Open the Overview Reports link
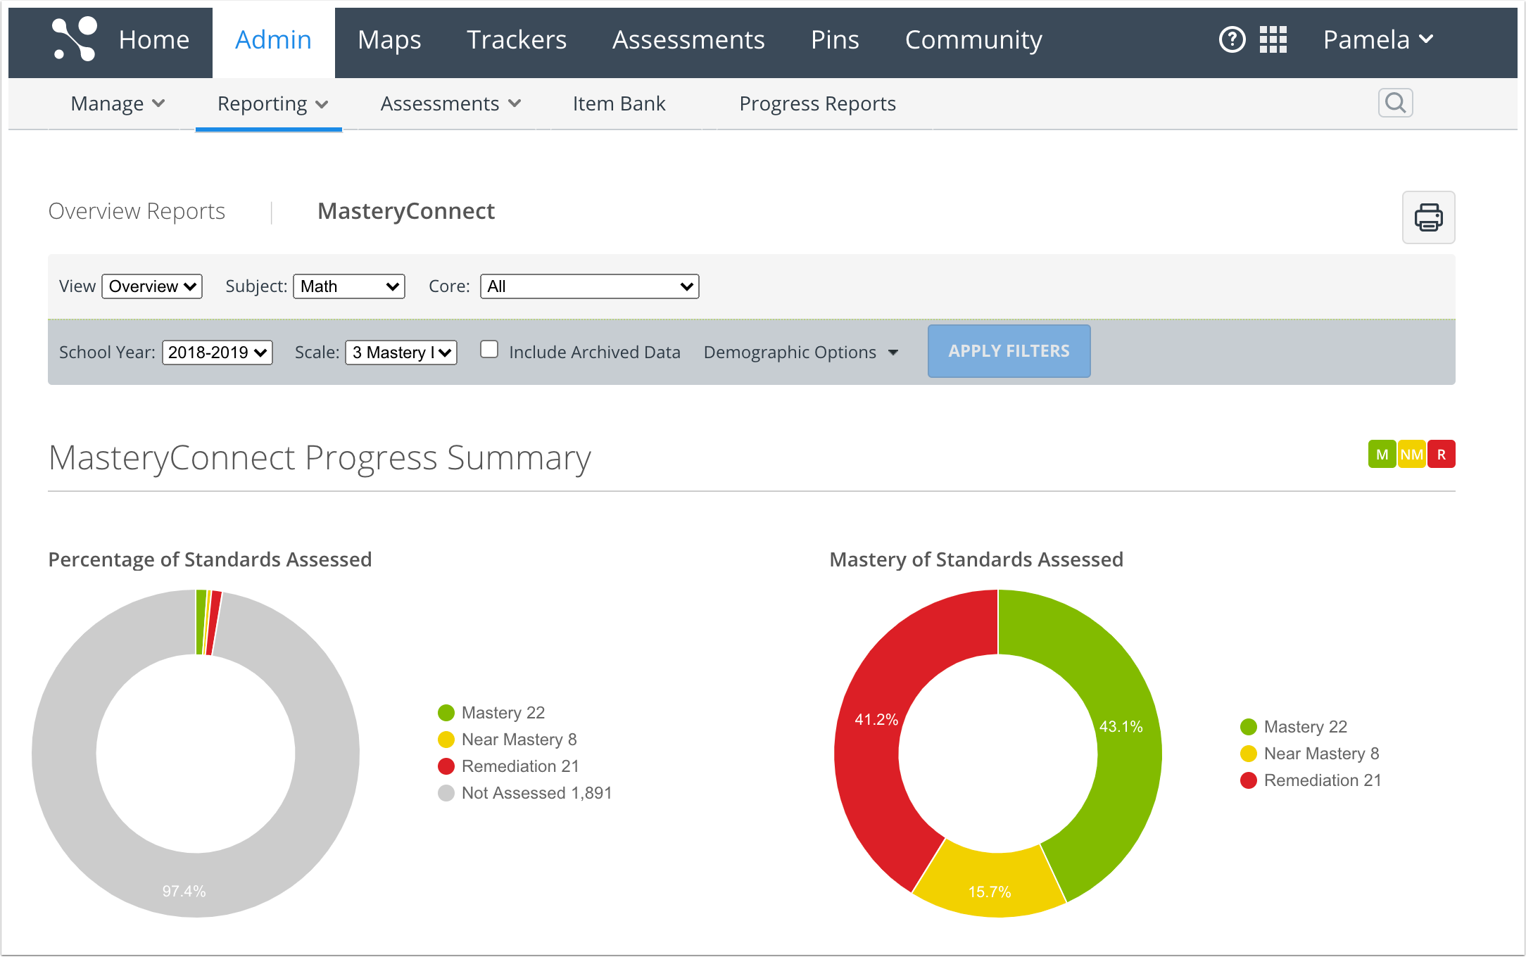 point(137,211)
